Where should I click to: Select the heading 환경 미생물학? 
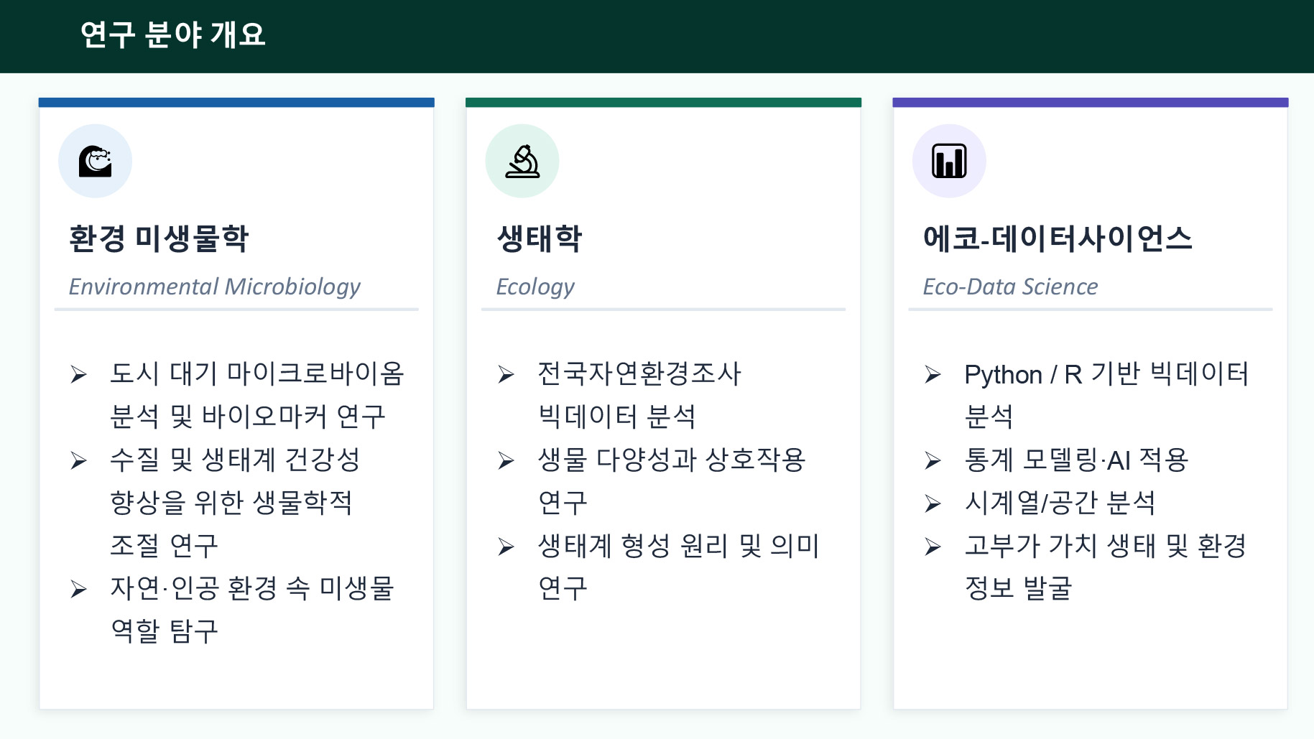[159, 238]
